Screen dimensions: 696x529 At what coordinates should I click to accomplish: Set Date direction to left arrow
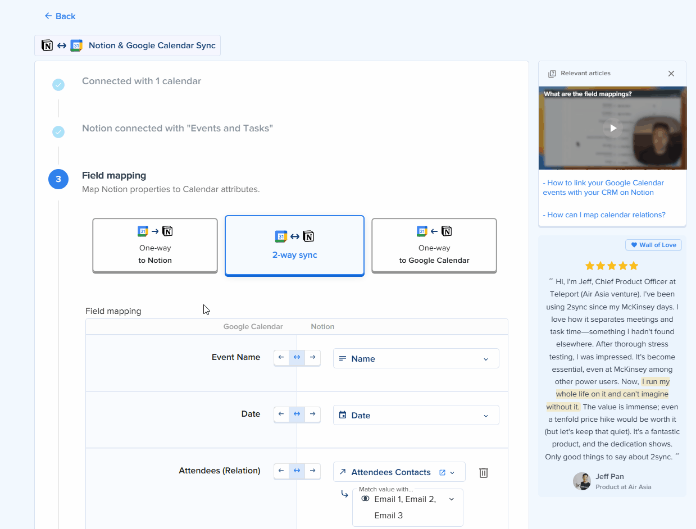(281, 414)
